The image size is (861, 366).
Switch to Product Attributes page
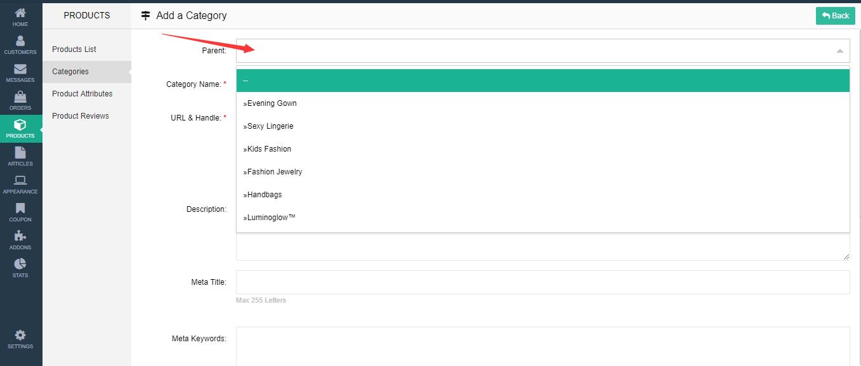pyautogui.click(x=82, y=94)
